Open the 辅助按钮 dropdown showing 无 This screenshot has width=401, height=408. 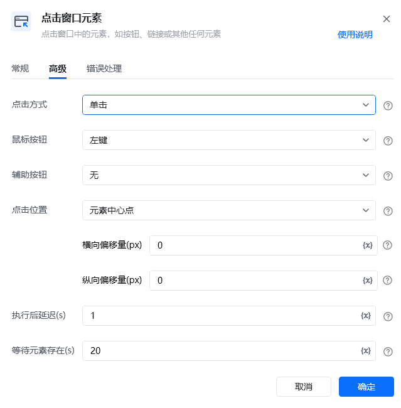pos(229,175)
